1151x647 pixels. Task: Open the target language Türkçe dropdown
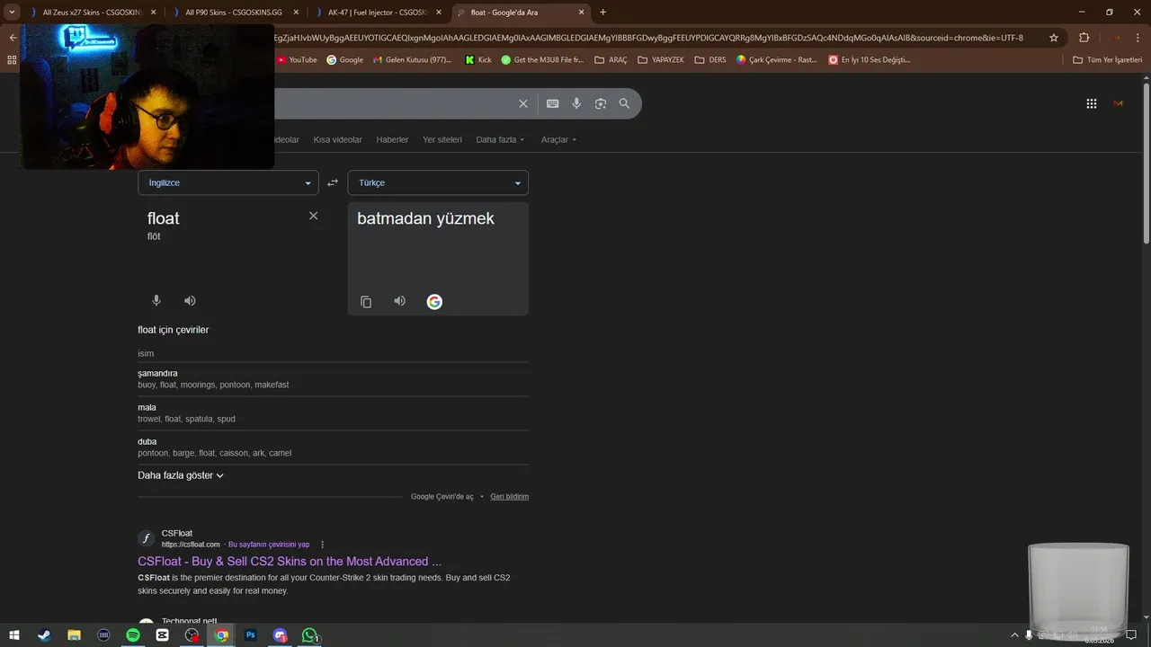[x=438, y=182]
